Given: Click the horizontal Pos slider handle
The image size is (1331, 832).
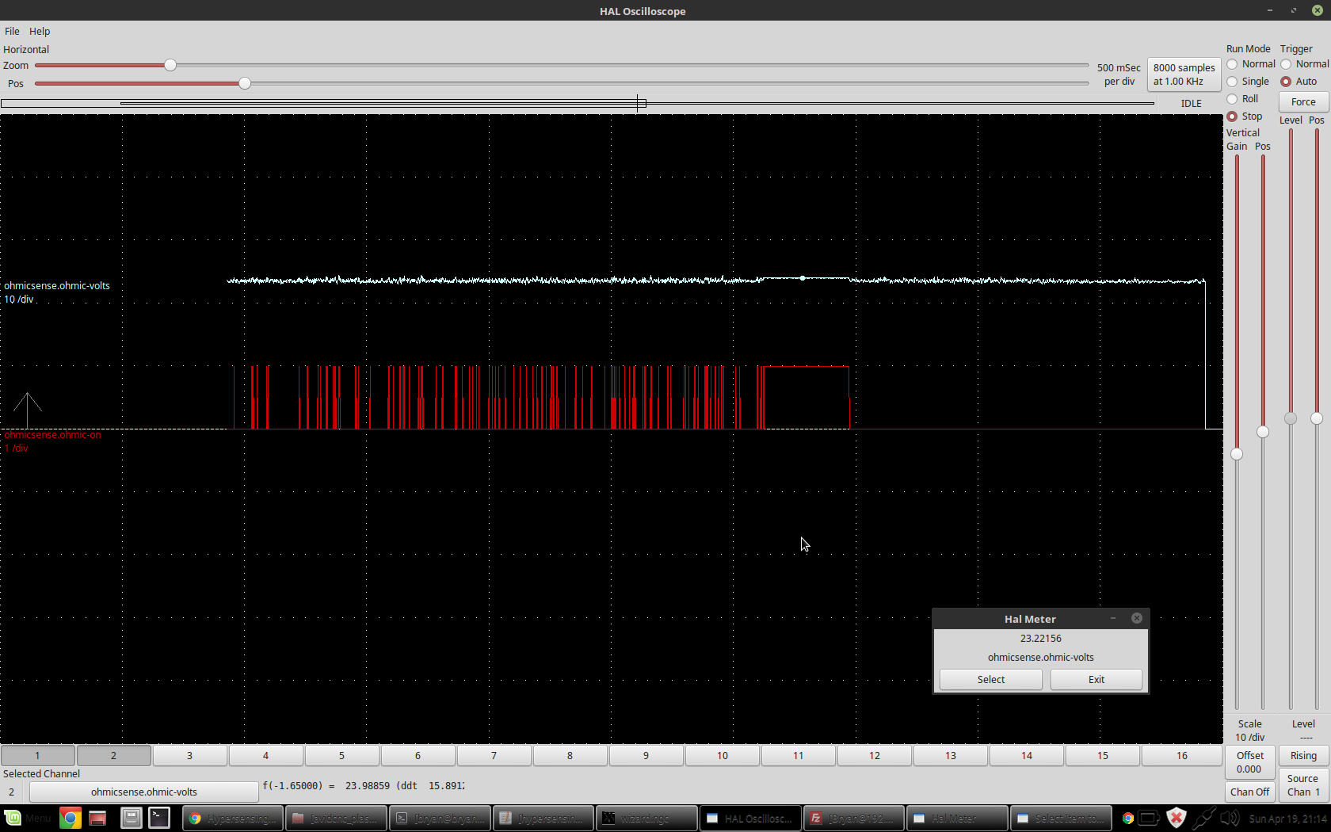Looking at the screenshot, I should pyautogui.click(x=245, y=83).
